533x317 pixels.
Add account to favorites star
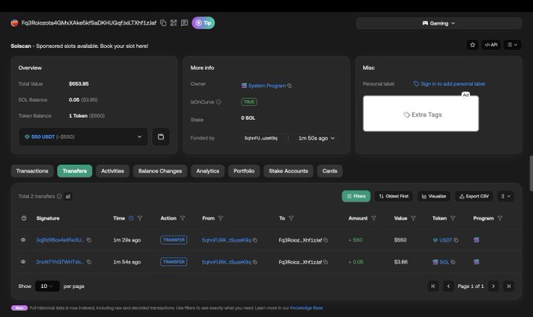[x=473, y=45]
